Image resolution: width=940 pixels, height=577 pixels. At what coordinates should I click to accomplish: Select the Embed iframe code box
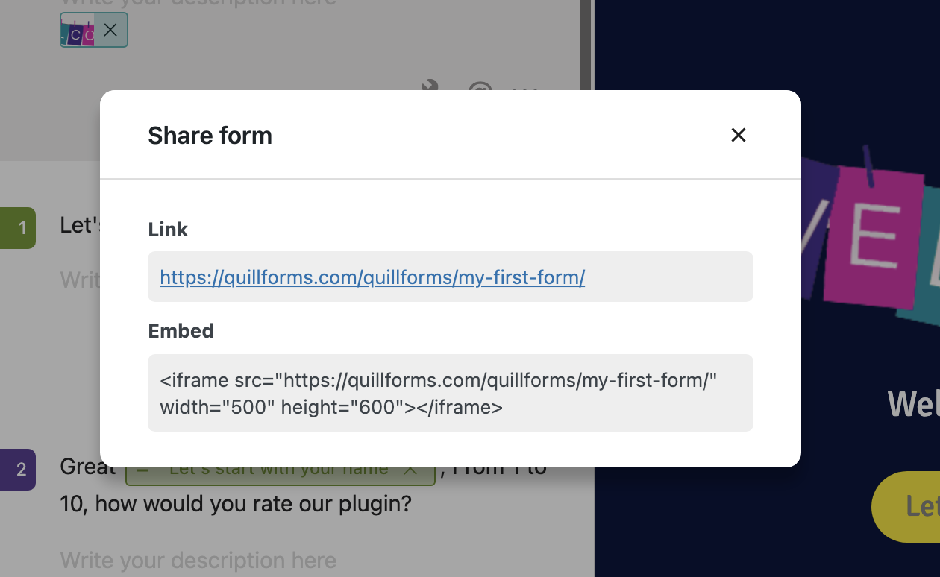point(451,393)
